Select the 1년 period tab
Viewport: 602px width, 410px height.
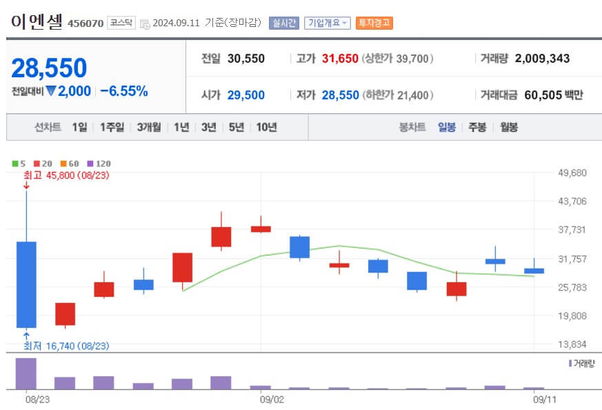click(x=179, y=128)
